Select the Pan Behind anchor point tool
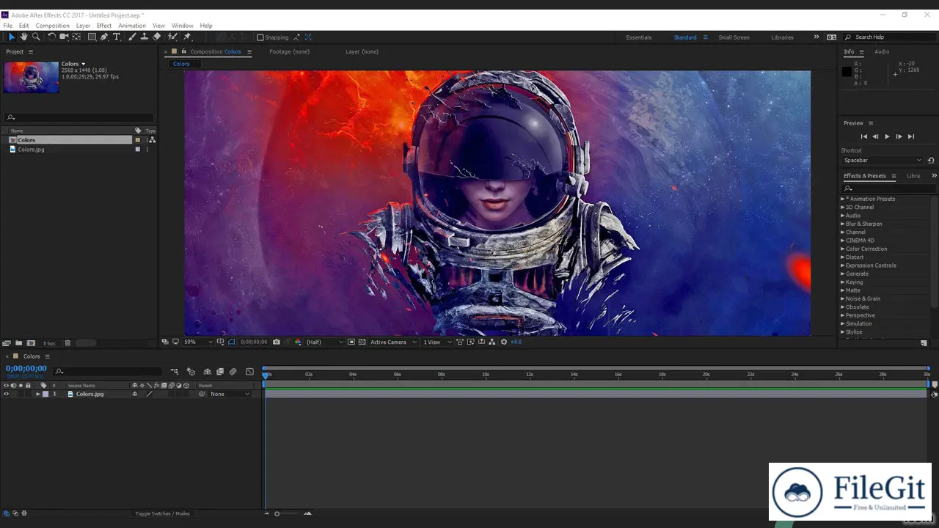Viewport: 939px width, 528px height. pyautogui.click(x=76, y=37)
